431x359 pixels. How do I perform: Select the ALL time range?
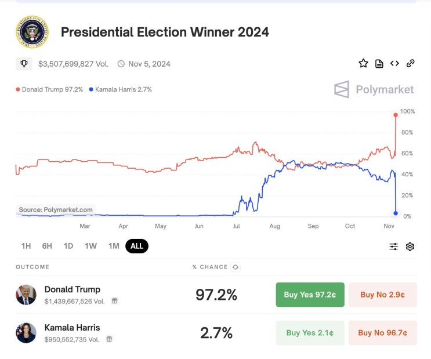pyautogui.click(x=137, y=246)
